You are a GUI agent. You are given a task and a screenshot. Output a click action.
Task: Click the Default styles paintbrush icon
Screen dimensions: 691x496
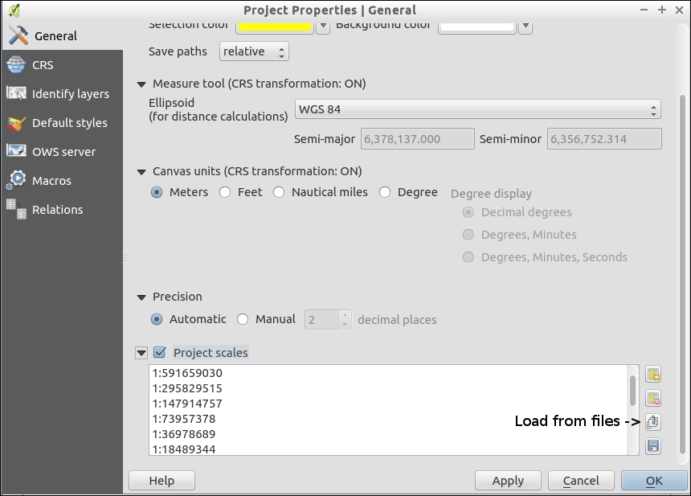click(16, 123)
